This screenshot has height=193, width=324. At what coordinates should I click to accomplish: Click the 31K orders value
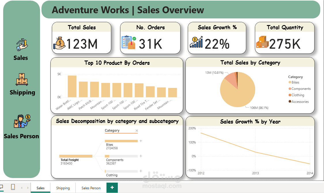coord(151,44)
